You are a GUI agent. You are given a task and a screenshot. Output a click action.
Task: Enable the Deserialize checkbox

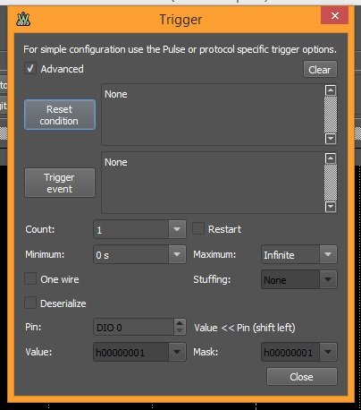pos(30,303)
